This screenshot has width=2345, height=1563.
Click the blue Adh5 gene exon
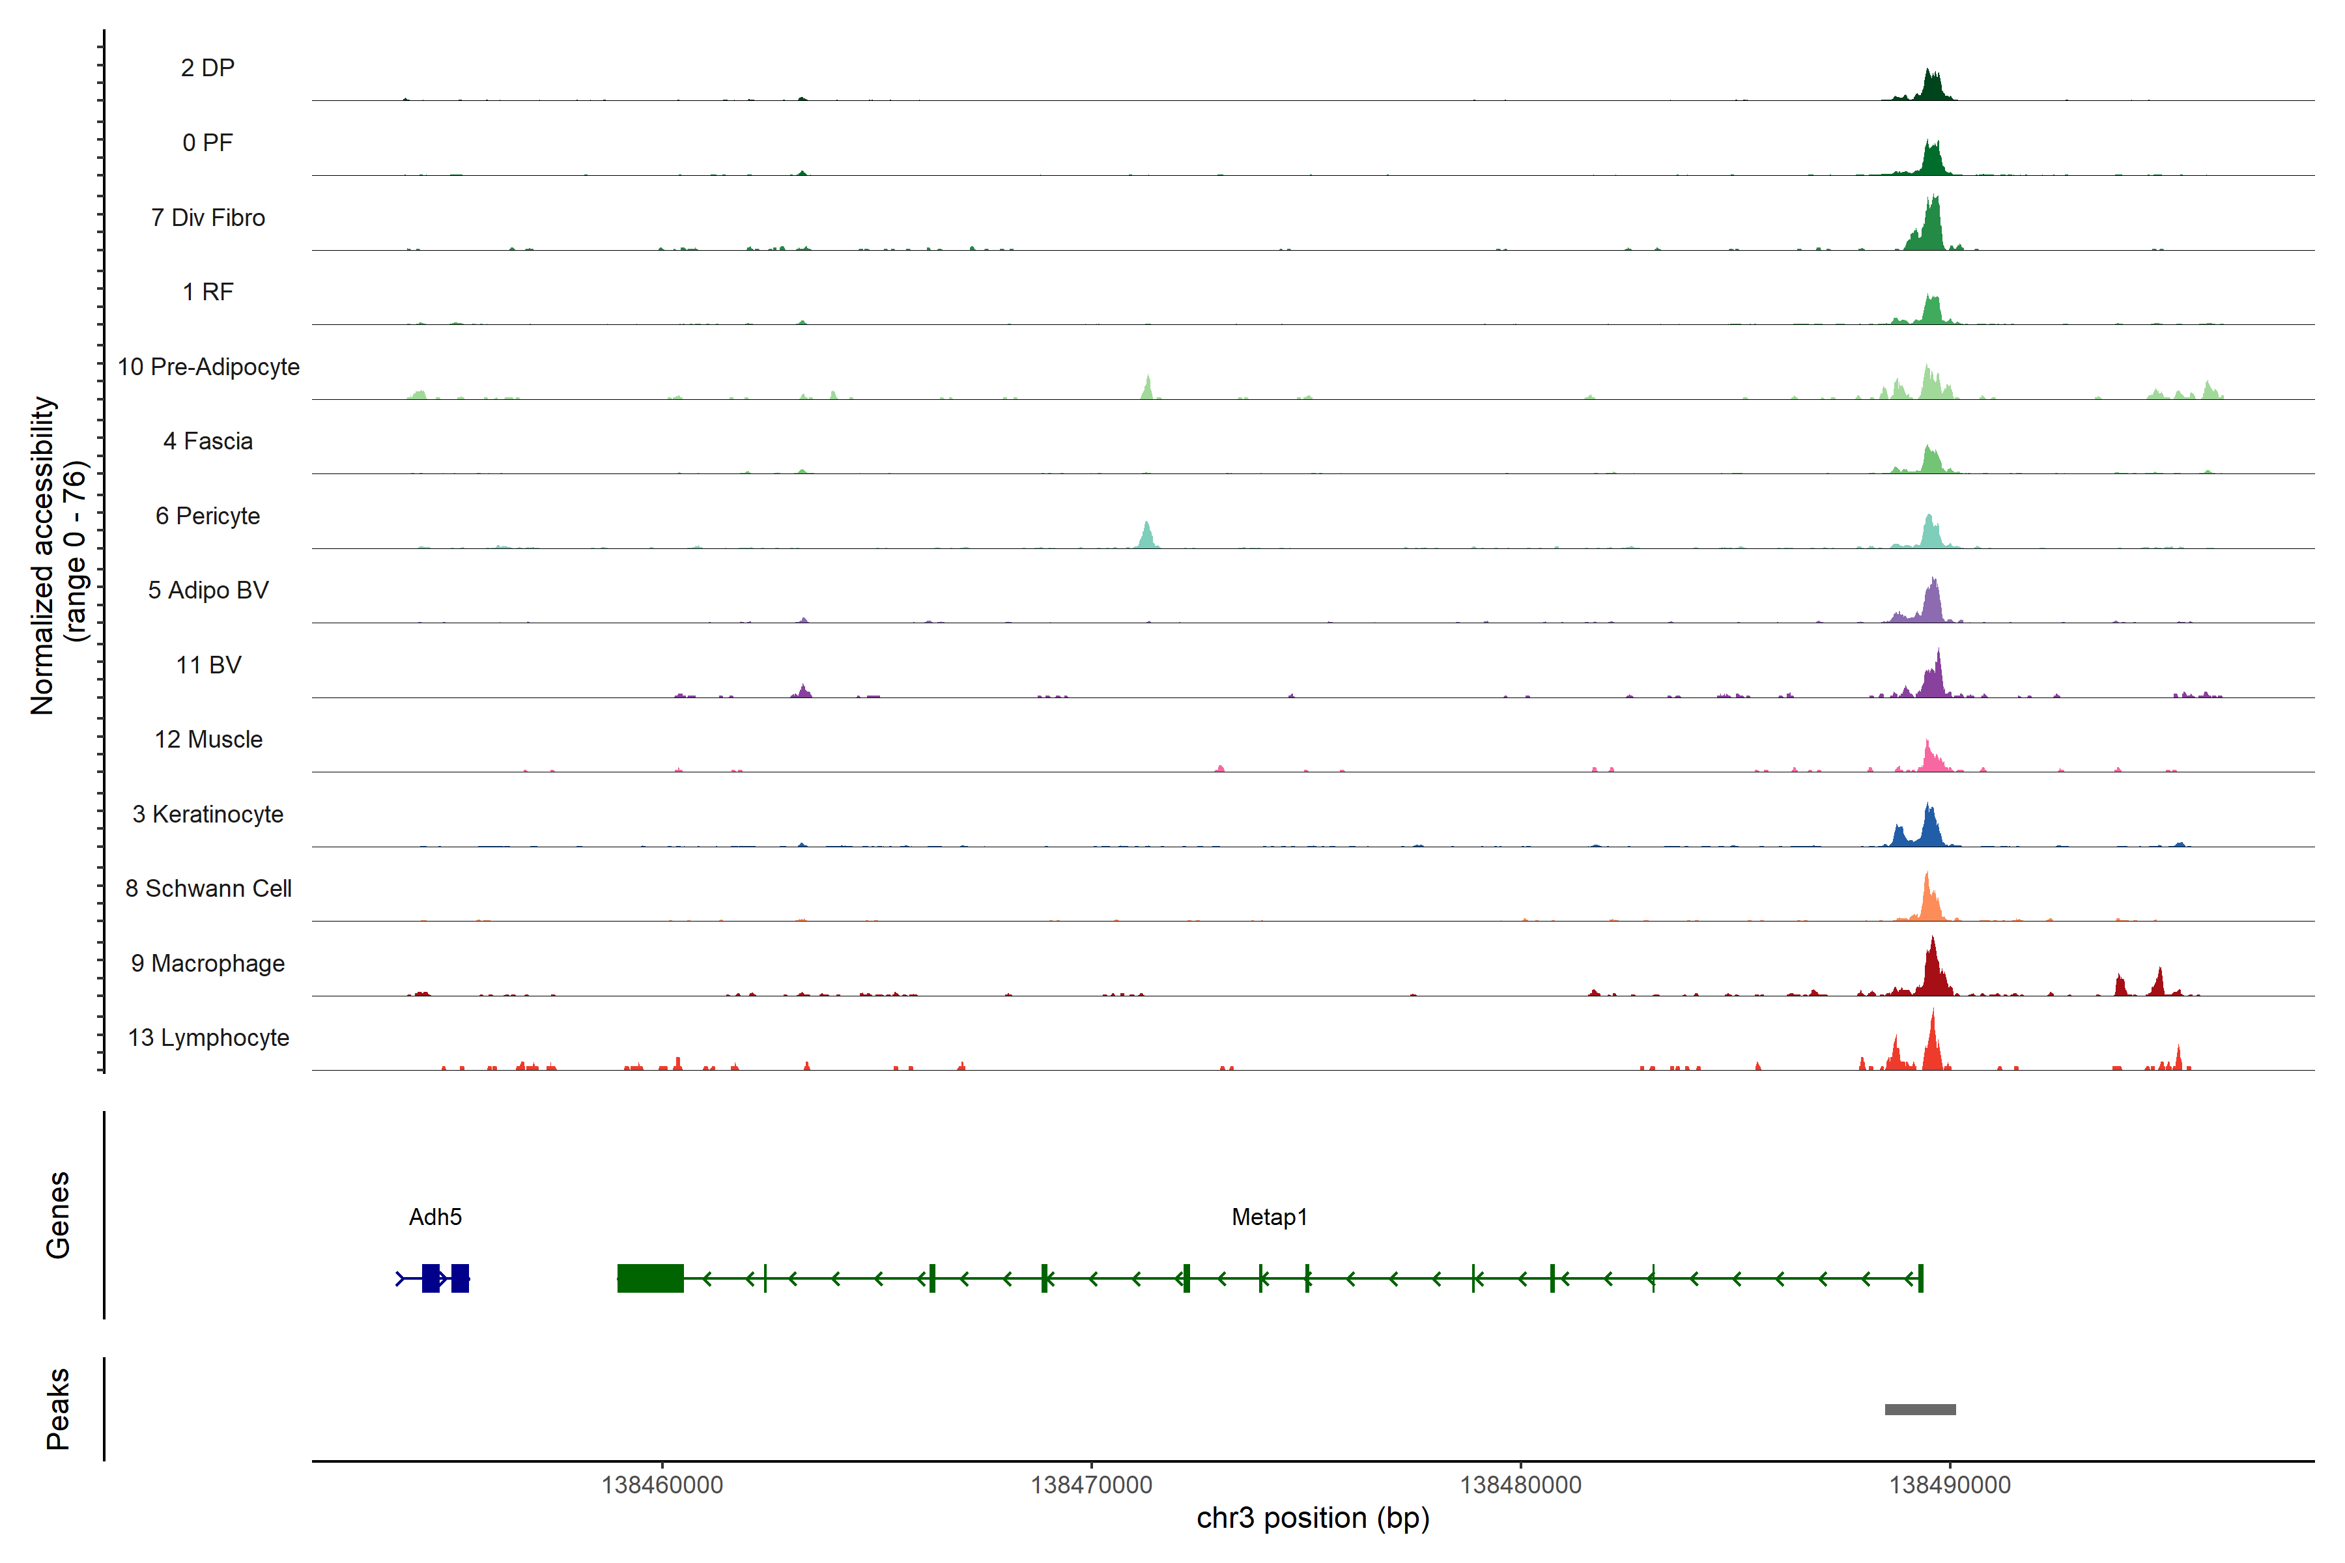tap(431, 1278)
